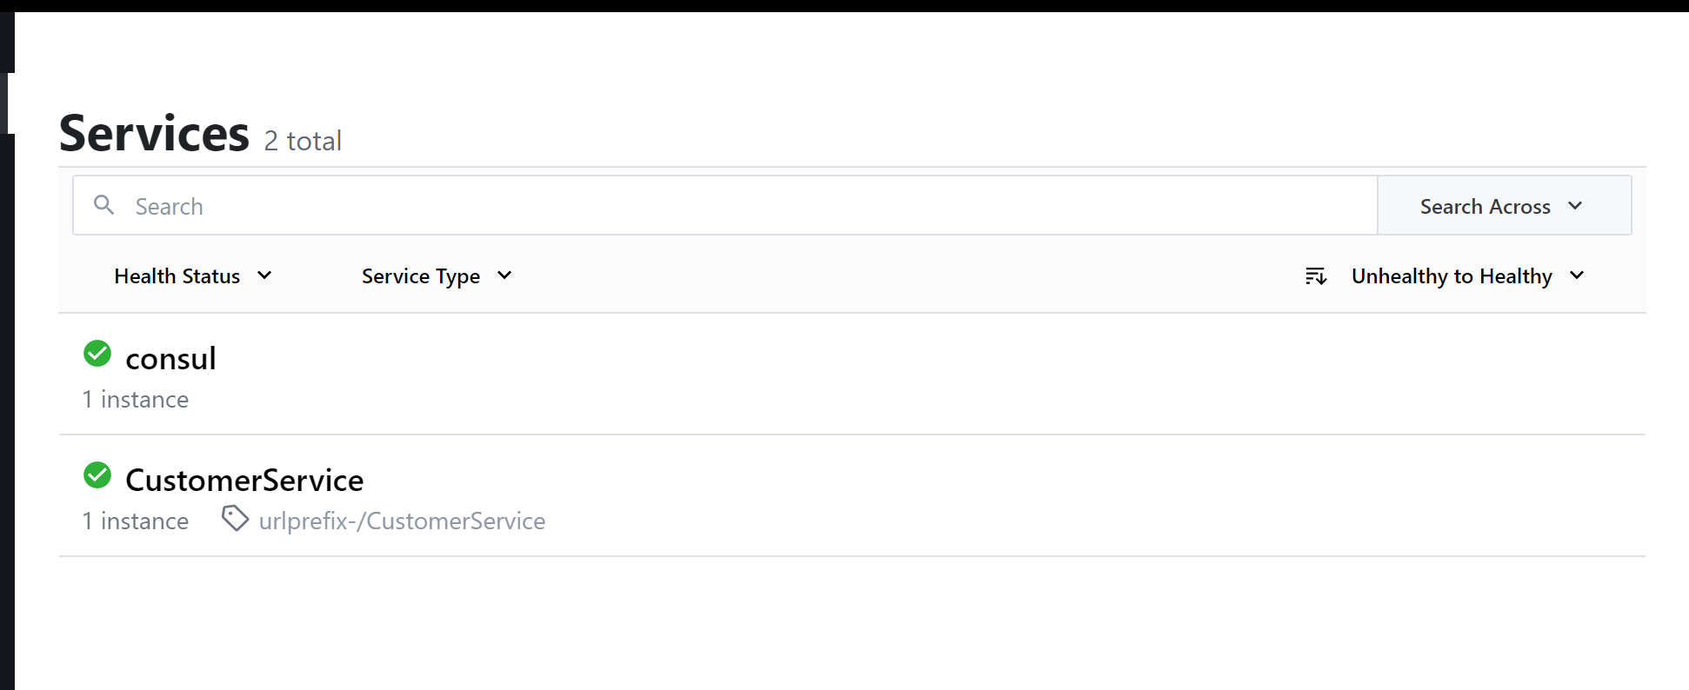Viewport: 1689px width, 690px height.
Task: Open the CustomerService entry
Action: click(x=244, y=479)
